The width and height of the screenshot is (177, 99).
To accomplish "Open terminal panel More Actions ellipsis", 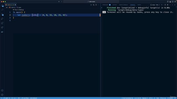I will (170, 5).
